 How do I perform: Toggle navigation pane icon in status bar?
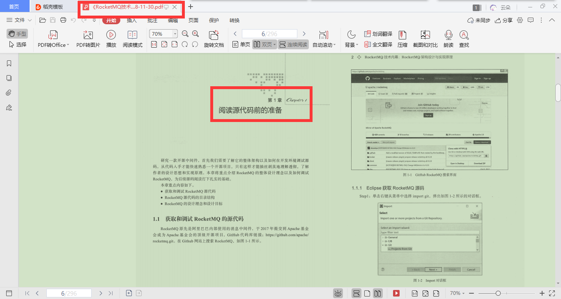tap(9, 293)
